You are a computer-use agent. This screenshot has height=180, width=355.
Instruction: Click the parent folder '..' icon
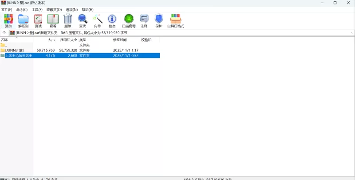[3, 45]
